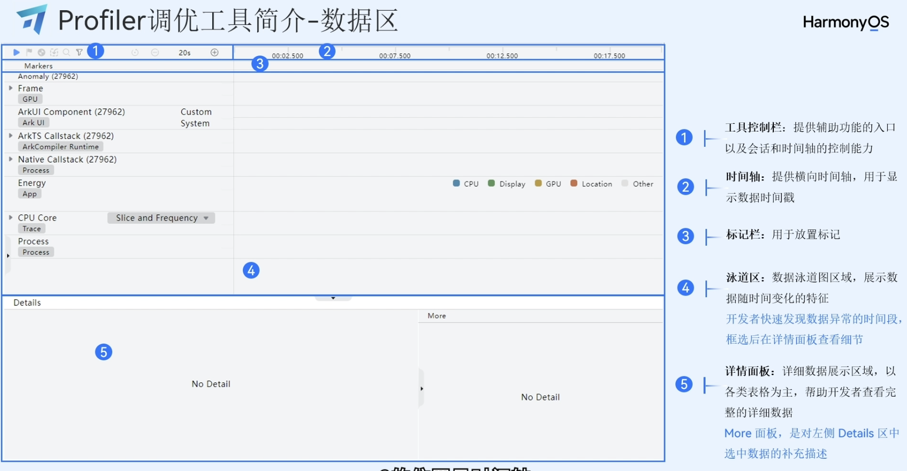Zoom out timeline with minus icon
This screenshot has height=471, width=907.
pyautogui.click(x=155, y=53)
